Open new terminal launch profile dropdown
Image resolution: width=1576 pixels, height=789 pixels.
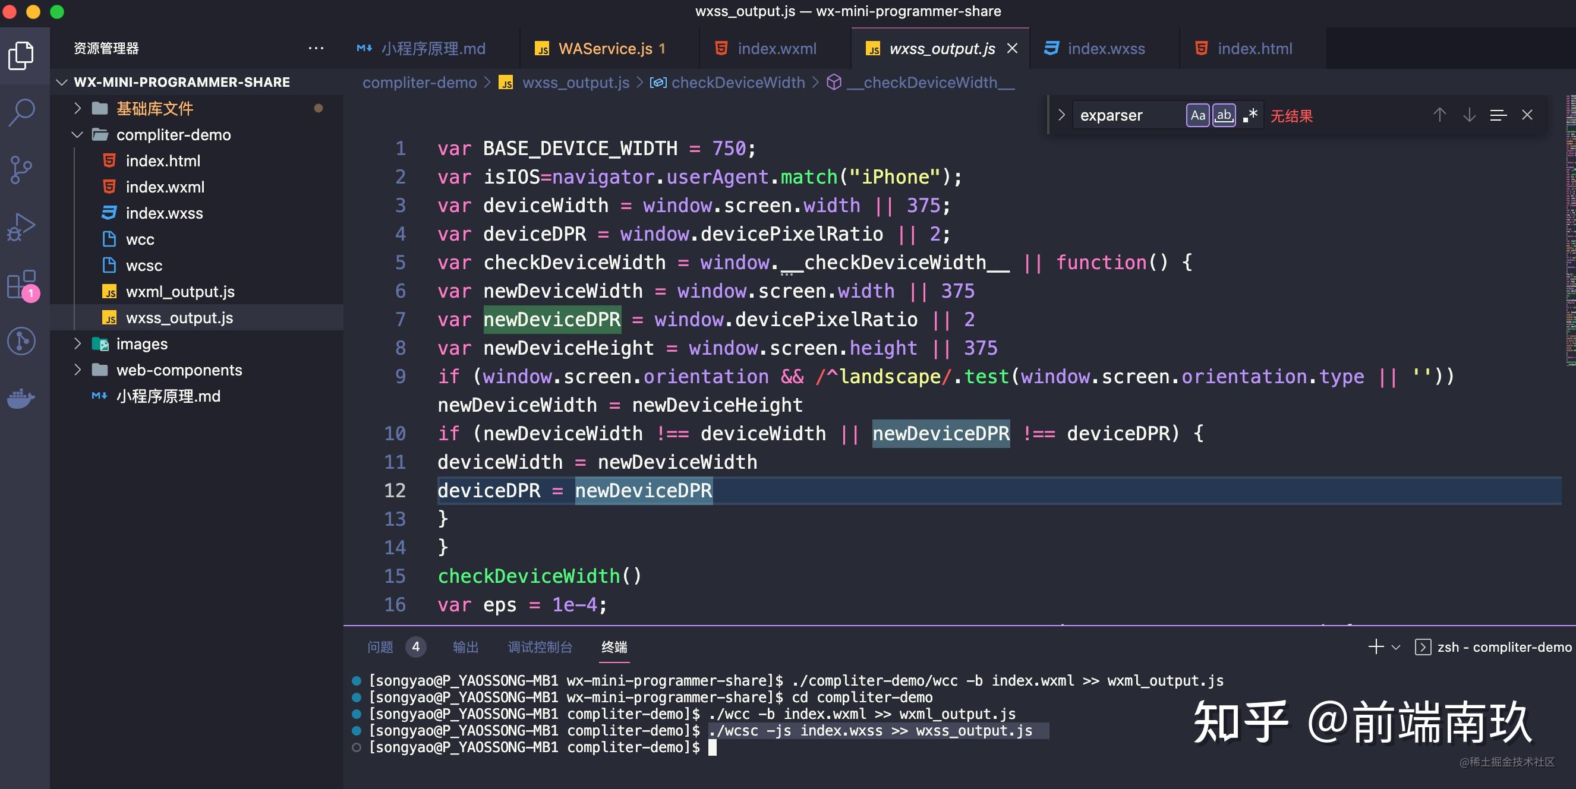click(1395, 647)
